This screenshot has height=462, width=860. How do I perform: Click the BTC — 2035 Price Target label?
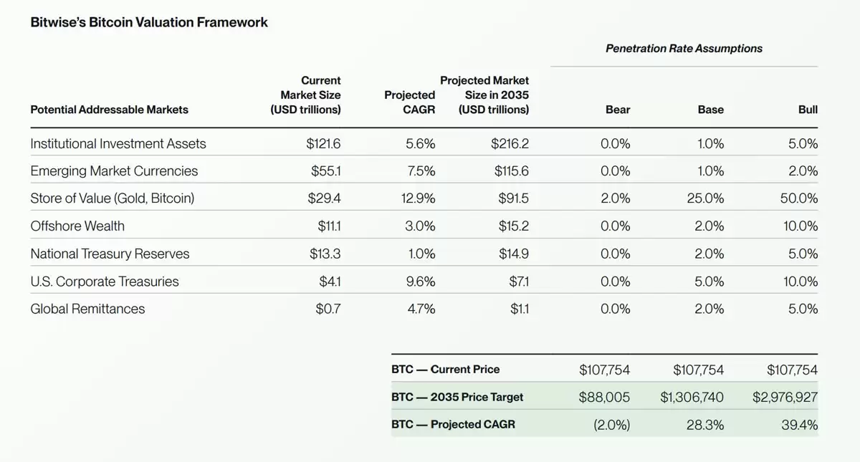457,397
